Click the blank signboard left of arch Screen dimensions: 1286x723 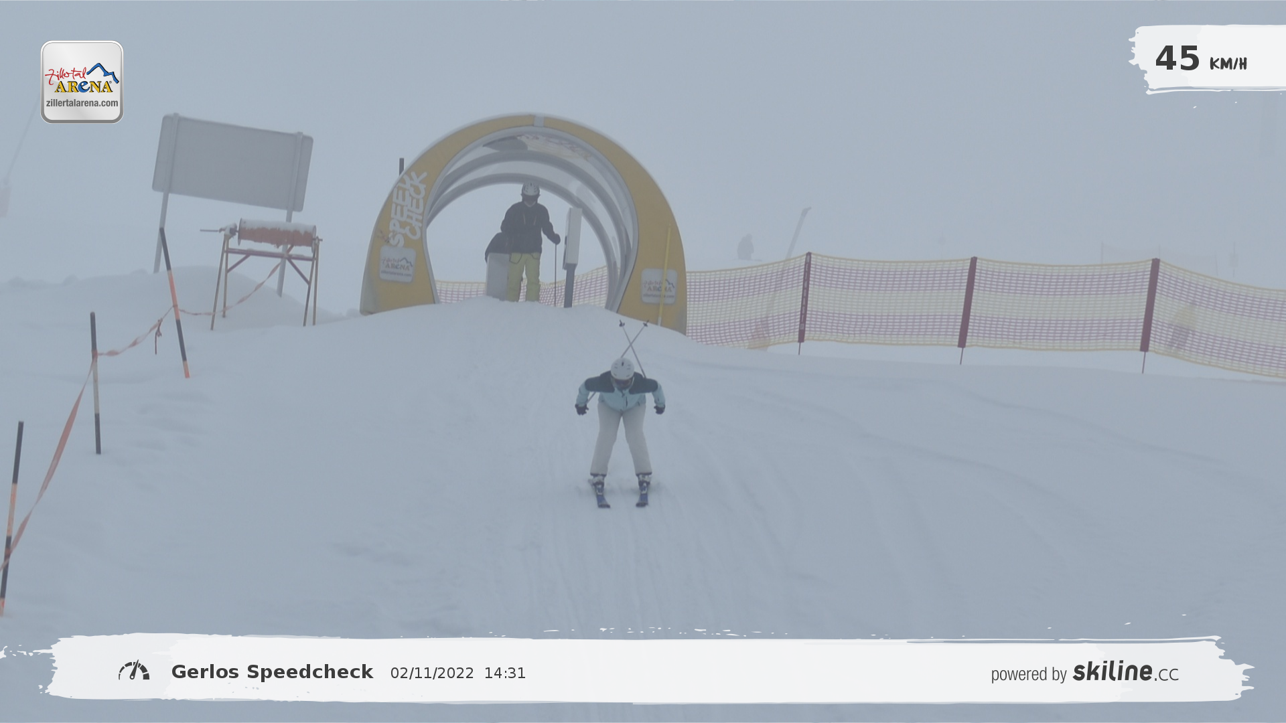click(232, 163)
